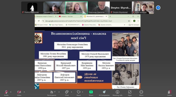Open the Apps menu
This screenshot has width=176, height=97.
point(130,93)
